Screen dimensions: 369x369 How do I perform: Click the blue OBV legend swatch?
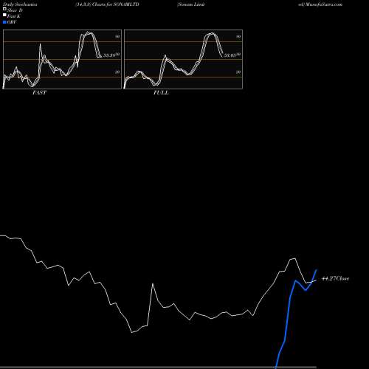(4, 22)
